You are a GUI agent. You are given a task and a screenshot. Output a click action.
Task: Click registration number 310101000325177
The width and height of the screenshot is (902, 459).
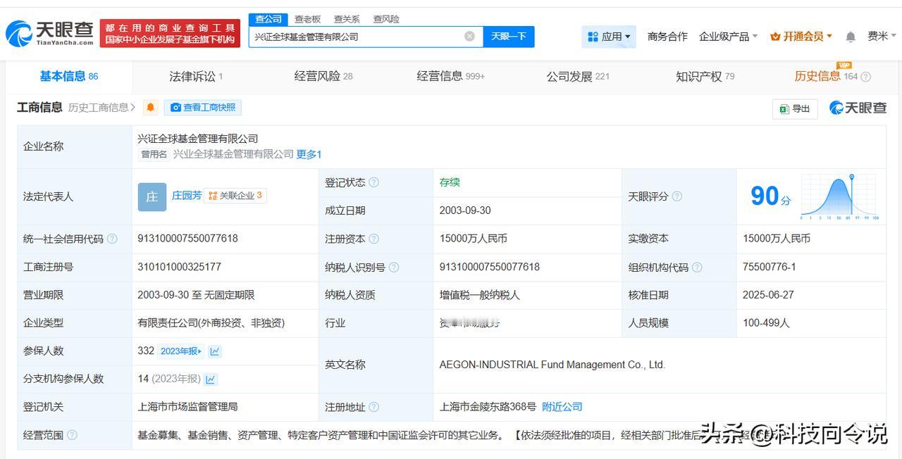click(x=180, y=267)
